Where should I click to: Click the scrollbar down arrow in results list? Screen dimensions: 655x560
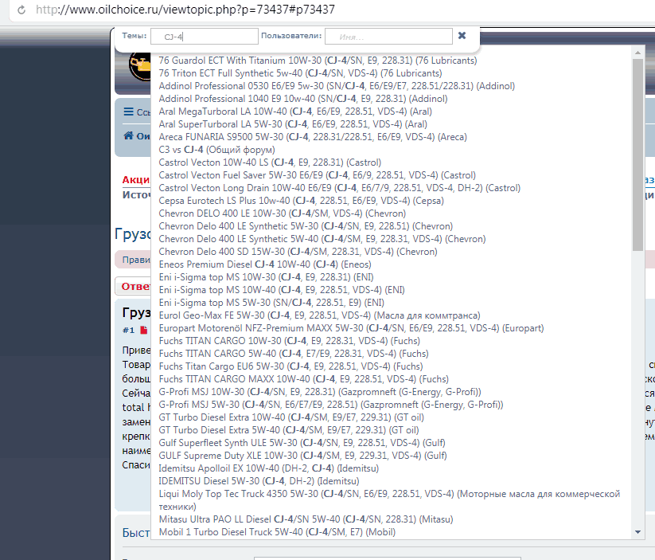[637, 532]
